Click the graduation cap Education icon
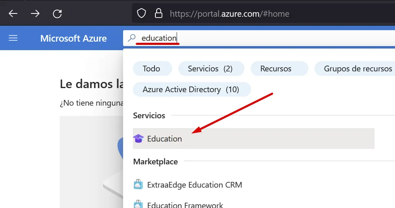395x208 pixels. [x=139, y=139]
